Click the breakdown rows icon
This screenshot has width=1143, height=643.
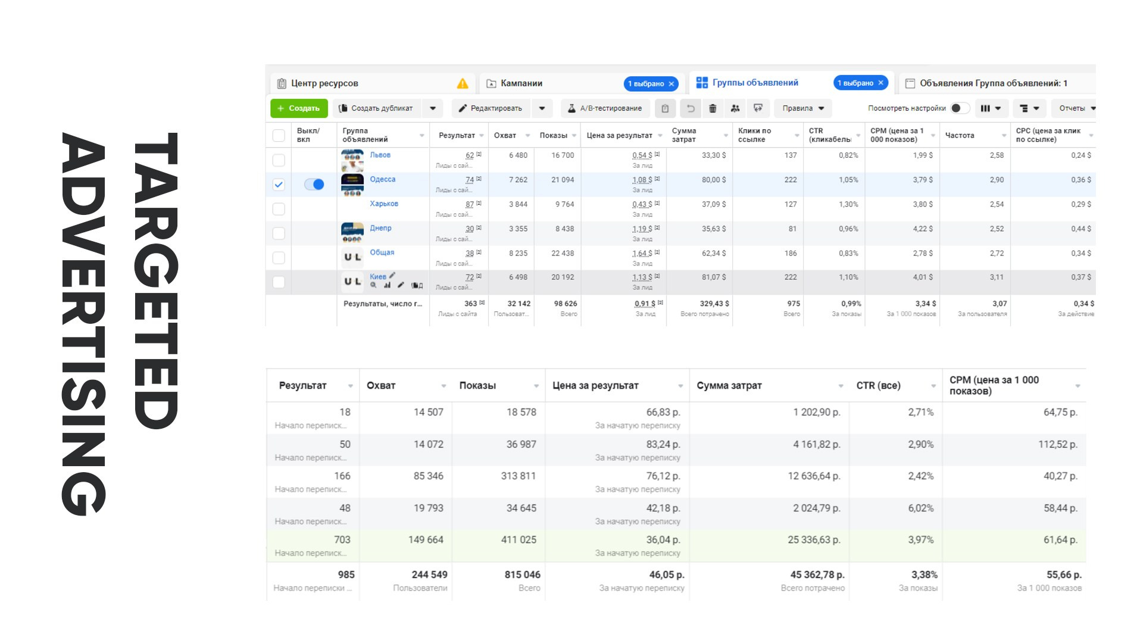point(1029,108)
